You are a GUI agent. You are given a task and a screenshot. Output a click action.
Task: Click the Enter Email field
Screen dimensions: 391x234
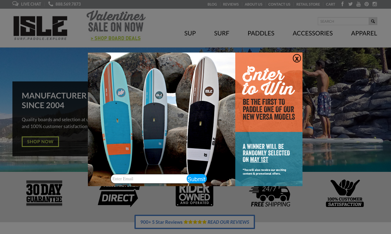tap(149, 179)
